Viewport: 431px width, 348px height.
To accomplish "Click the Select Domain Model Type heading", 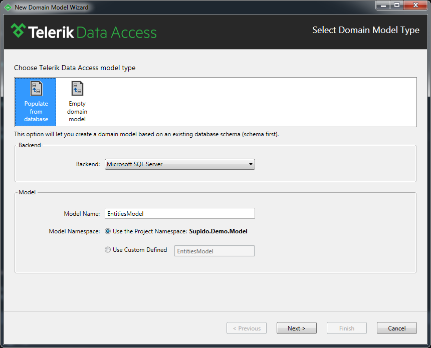I will click(365, 30).
